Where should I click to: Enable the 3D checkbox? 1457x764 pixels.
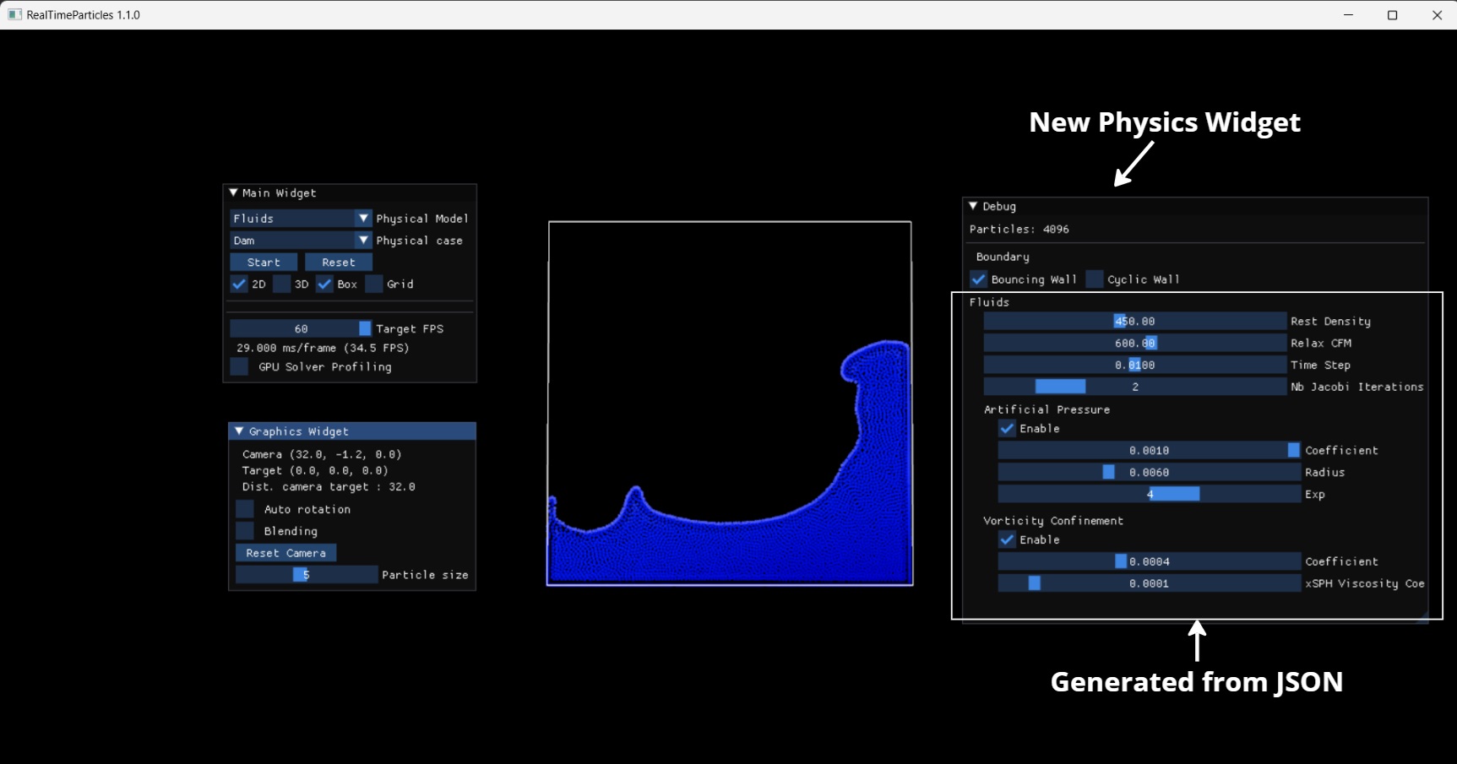click(x=282, y=284)
